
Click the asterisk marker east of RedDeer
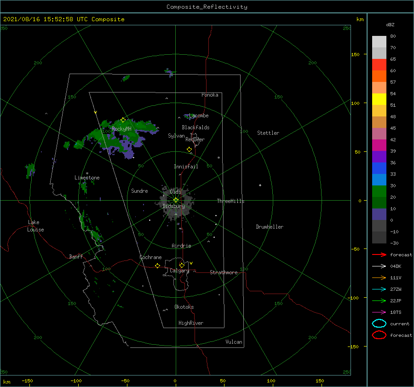[x=218, y=158]
